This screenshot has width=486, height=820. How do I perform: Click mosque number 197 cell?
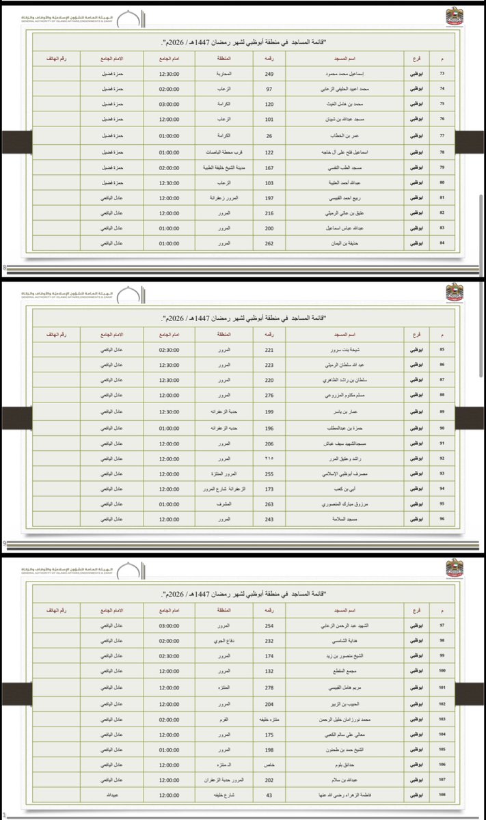point(269,199)
